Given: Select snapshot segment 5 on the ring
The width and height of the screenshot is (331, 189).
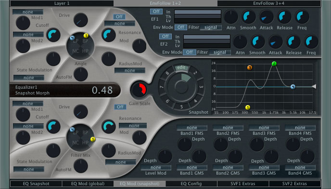Looking at the screenshot, I should click(181, 106).
